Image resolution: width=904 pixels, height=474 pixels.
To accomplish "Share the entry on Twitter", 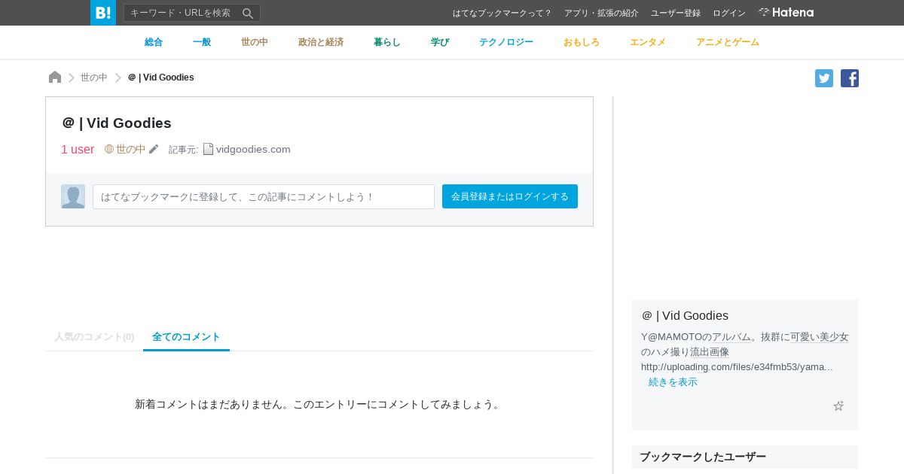I will point(824,78).
